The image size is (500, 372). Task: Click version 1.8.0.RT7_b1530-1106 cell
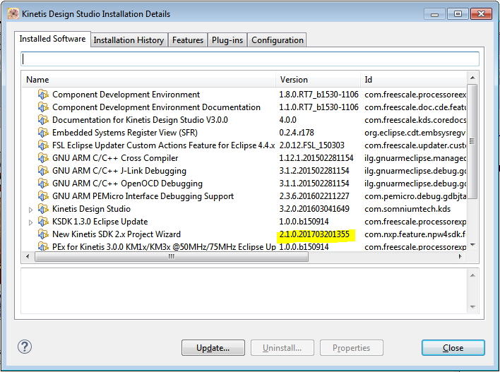click(x=319, y=95)
